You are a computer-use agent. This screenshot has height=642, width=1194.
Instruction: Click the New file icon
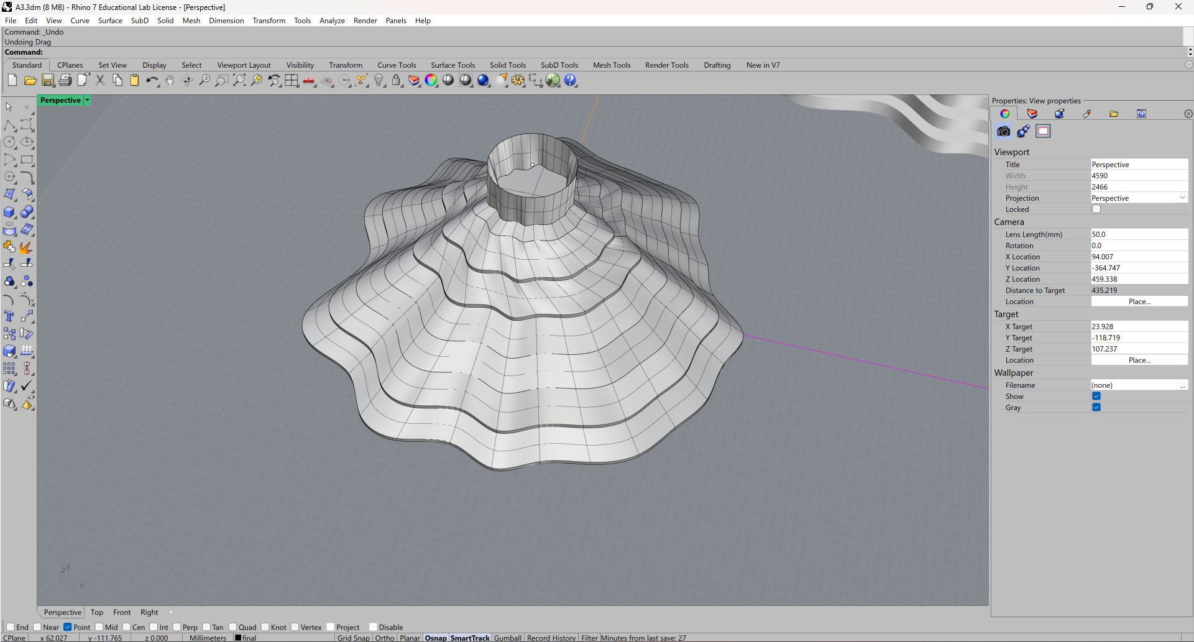[x=12, y=80]
